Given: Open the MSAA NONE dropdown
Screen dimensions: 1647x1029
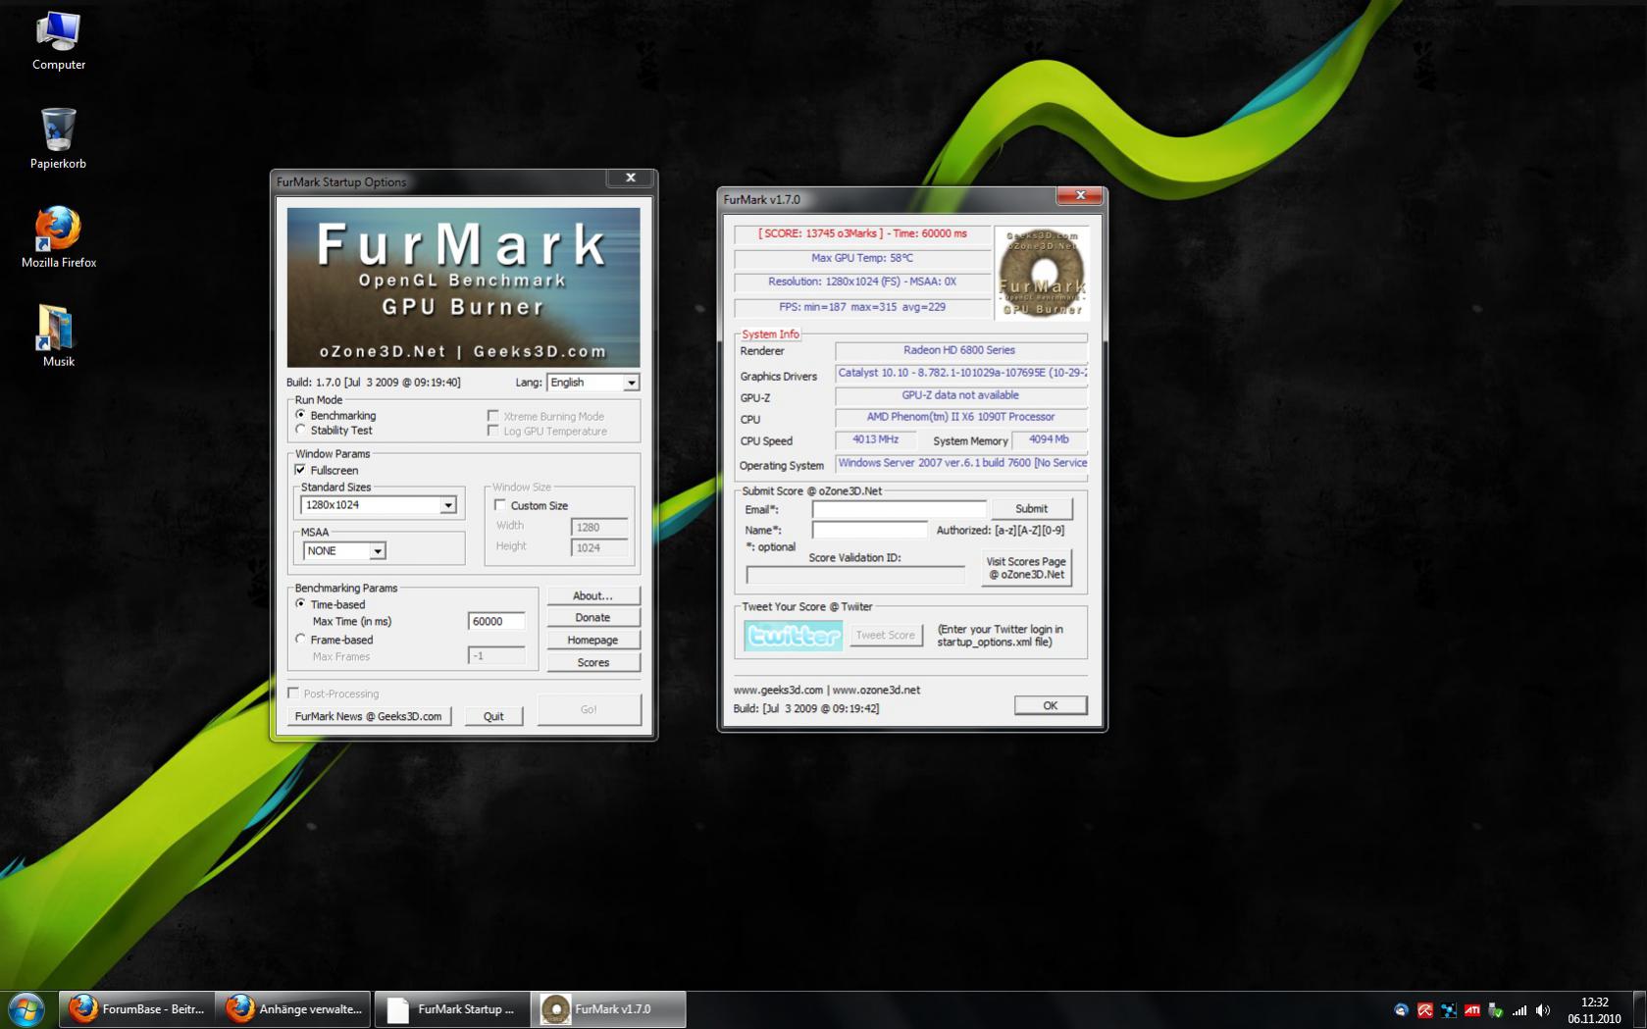Looking at the screenshot, I should [x=344, y=551].
